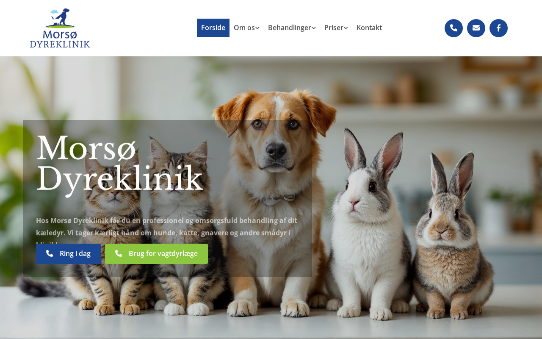Open the Kontakt menu item
This screenshot has height=339, width=542.
369,28
